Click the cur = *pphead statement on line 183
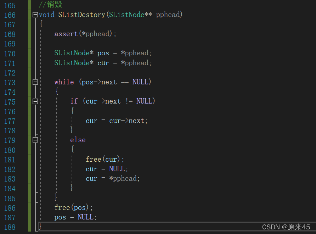This screenshot has height=234, width=316. (x=113, y=179)
